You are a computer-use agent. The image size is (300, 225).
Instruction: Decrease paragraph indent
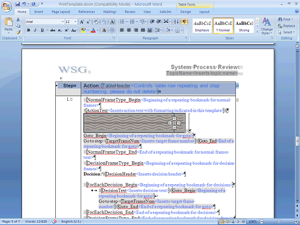pos(152,22)
